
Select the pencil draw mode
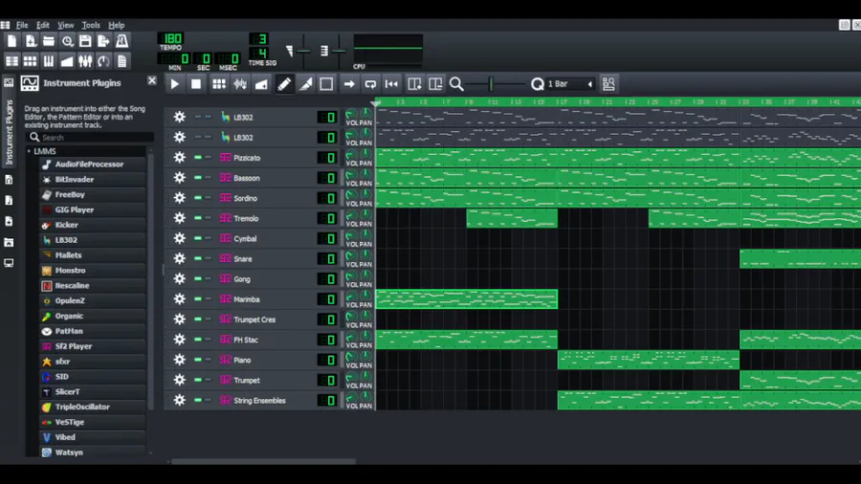284,84
